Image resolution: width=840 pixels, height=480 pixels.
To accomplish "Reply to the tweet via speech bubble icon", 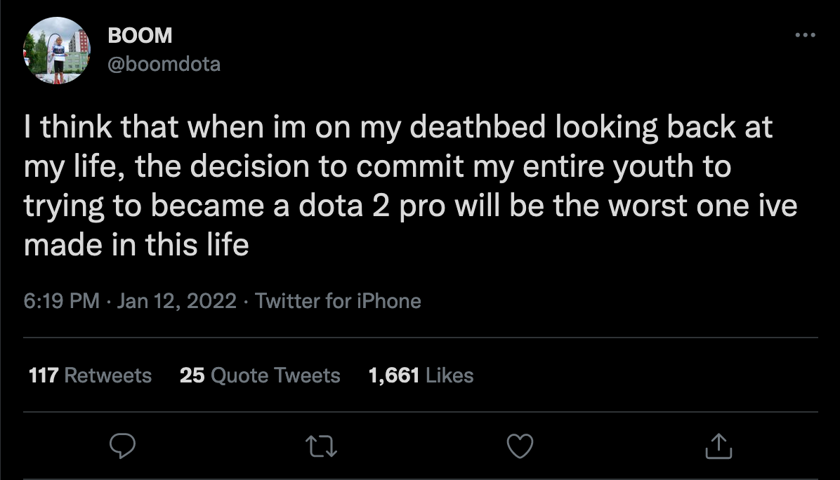I will click(x=122, y=446).
